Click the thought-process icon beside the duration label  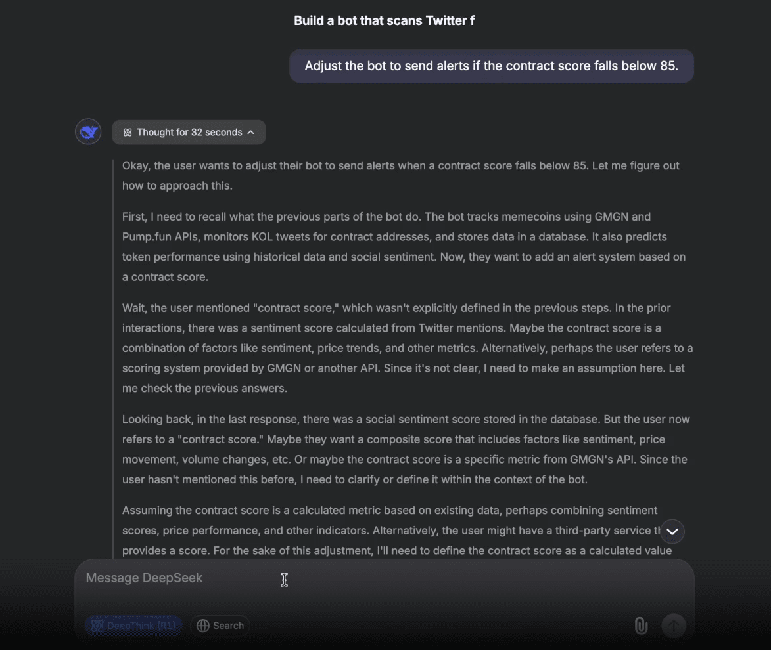[x=128, y=132]
